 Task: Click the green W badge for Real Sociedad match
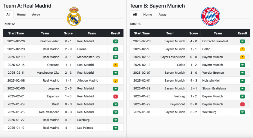[x=115, y=41]
